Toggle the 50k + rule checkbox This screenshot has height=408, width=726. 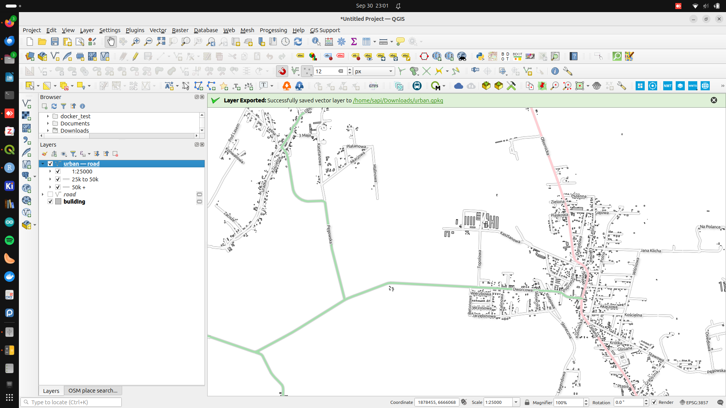click(58, 187)
